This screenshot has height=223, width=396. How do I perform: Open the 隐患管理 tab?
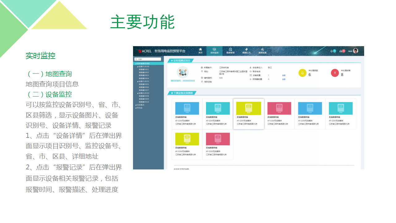click(230, 51)
